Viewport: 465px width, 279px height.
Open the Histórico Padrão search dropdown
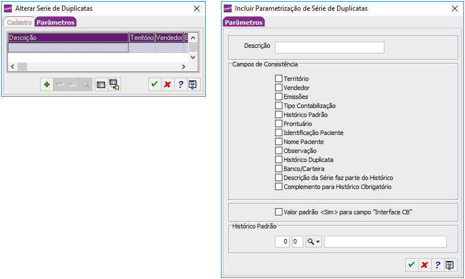(x=313, y=242)
